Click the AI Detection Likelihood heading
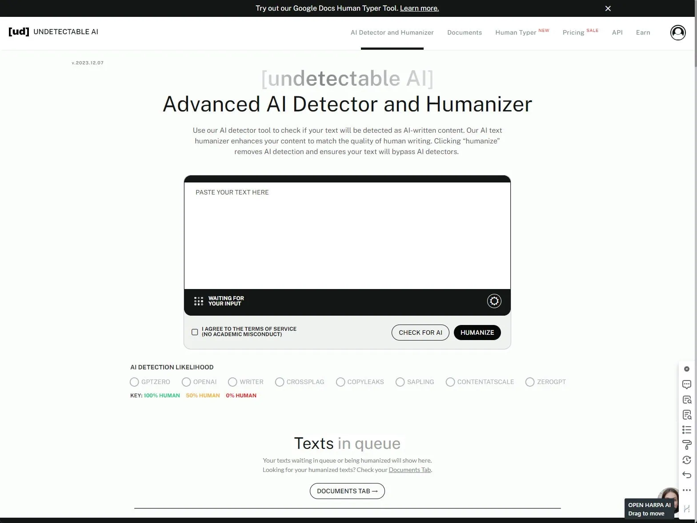Image resolution: width=697 pixels, height=523 pixels. click(x=172, y=367)
